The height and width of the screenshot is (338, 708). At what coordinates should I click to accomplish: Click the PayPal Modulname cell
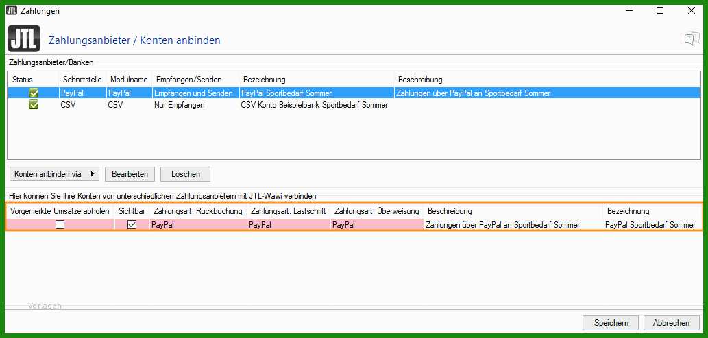tap(119, 93)
